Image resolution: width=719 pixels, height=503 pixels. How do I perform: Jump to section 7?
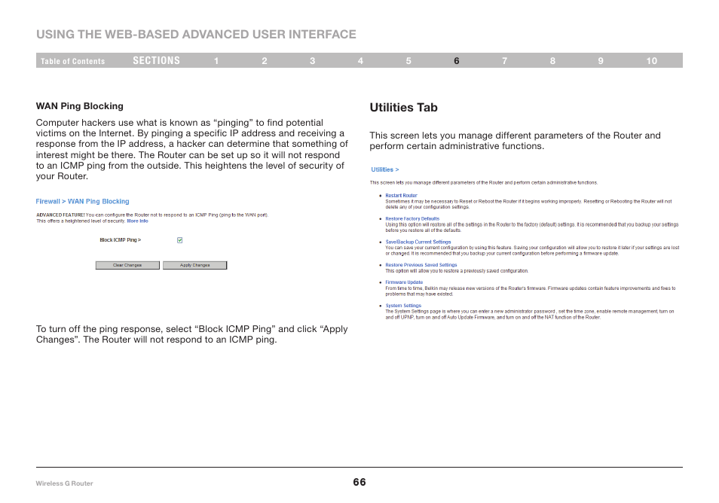pos(504,61)
